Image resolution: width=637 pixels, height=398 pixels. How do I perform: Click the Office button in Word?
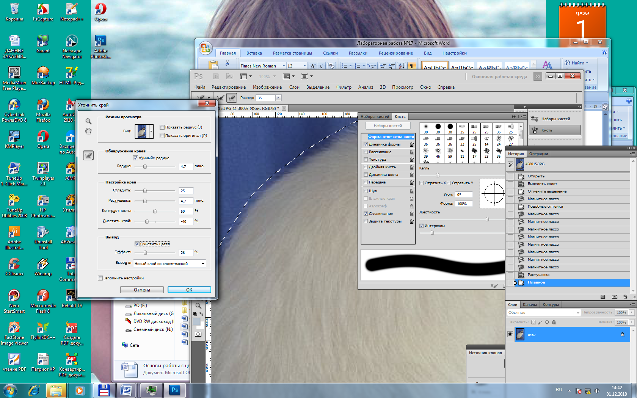coord(205,48)
